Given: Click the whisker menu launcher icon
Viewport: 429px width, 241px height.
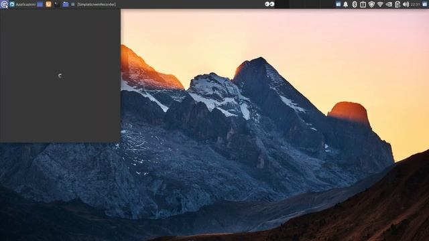Looking at the screenshot, I should pyautogui.click(x=4, y=4).
